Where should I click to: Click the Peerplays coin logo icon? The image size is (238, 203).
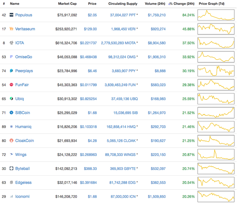coord(12,71)
